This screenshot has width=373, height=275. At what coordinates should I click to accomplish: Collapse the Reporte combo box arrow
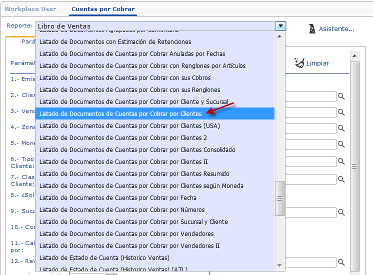[280, 26]
